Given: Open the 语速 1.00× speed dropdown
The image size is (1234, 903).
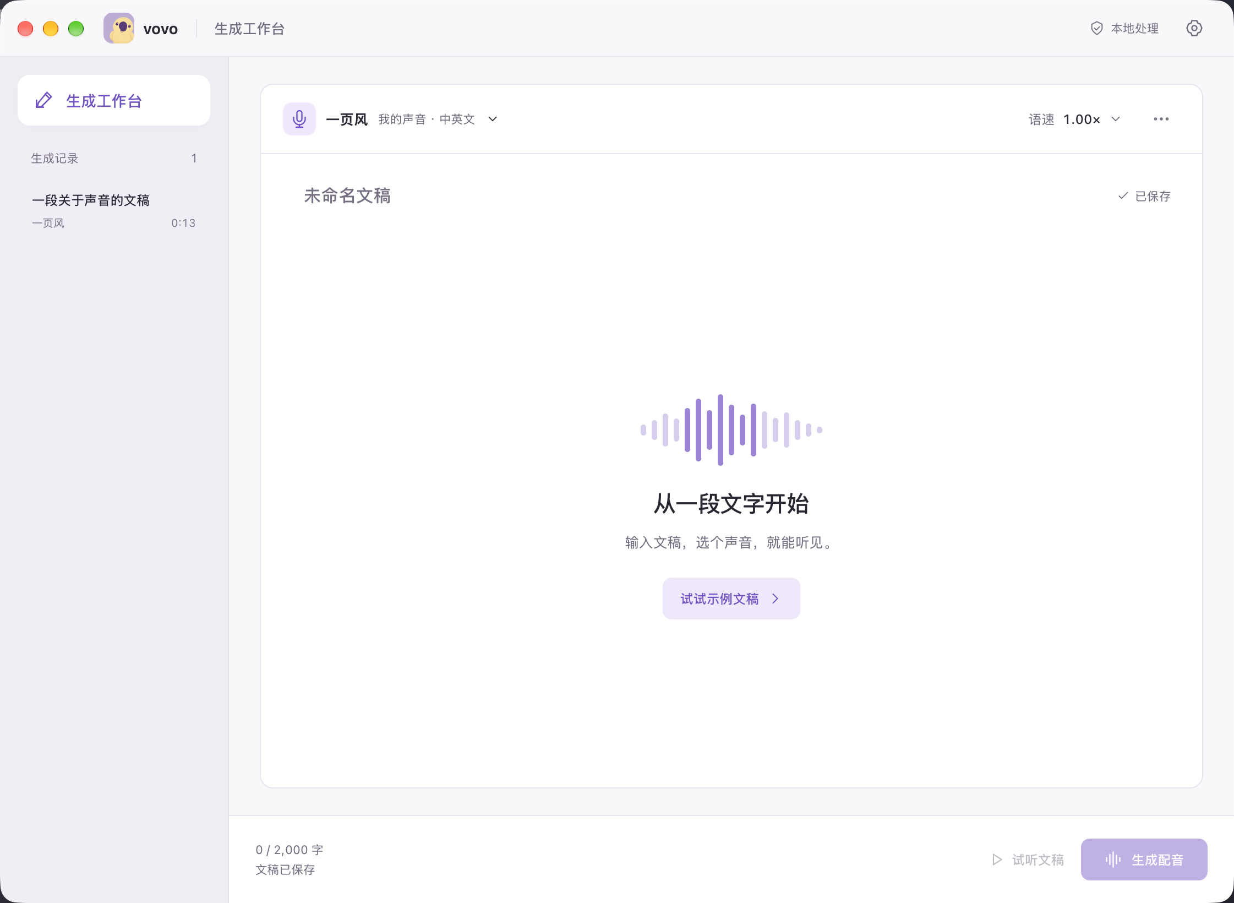Looking at the screenshot, I should [x=1074, y=119].
